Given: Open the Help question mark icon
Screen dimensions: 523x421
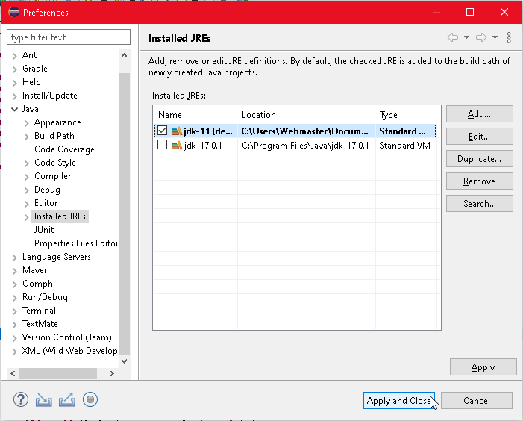Looking at the screenshot, I should point(21,399).
